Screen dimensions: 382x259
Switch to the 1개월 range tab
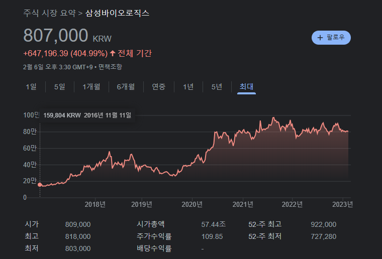[x=91, y=86]
